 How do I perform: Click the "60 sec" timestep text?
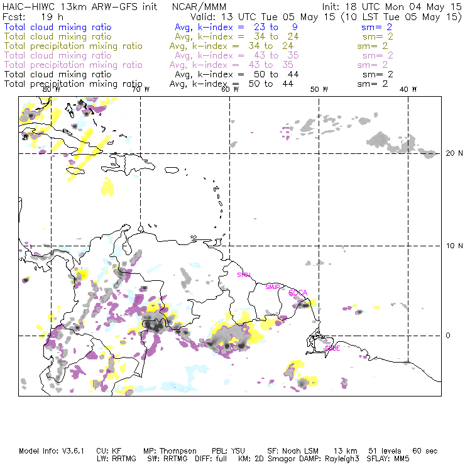[x=425, y=451]
